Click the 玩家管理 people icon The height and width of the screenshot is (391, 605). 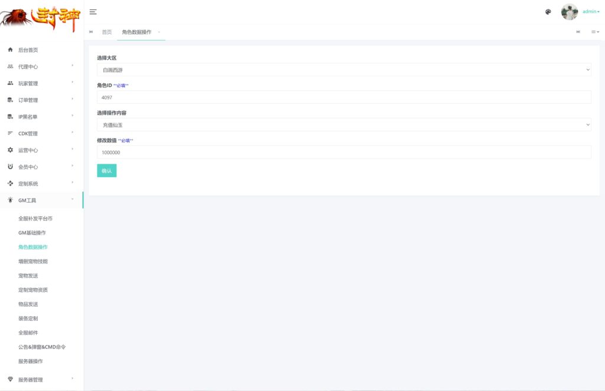point(10,83)
